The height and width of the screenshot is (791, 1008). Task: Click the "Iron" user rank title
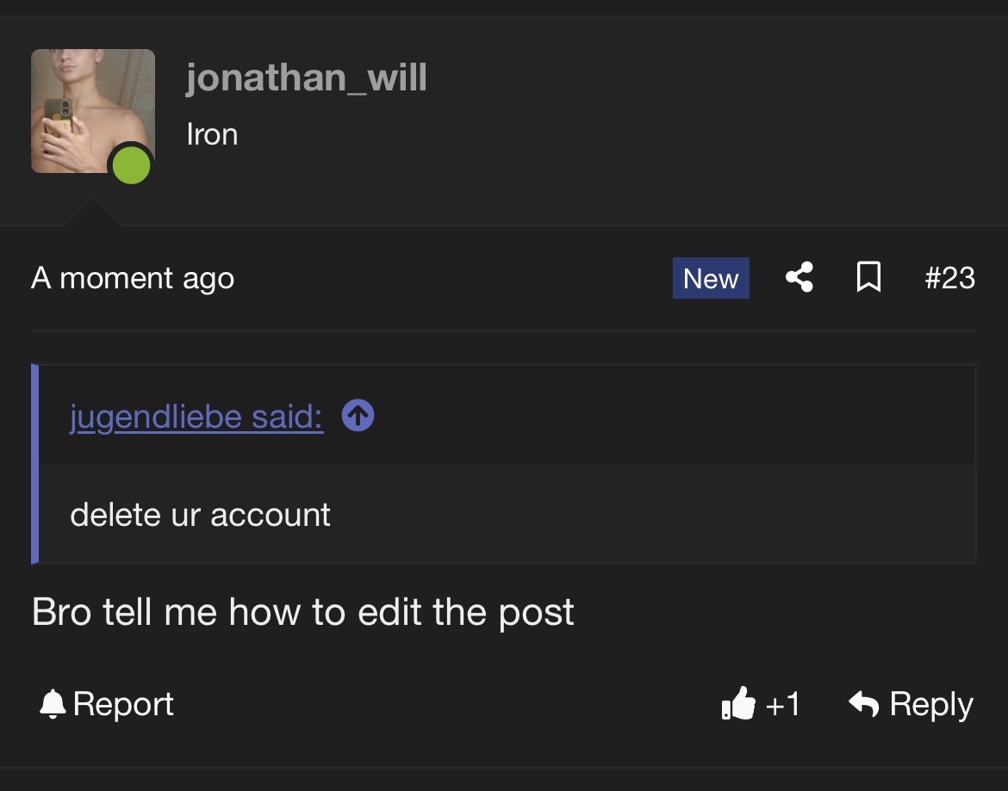coord(212,135)
